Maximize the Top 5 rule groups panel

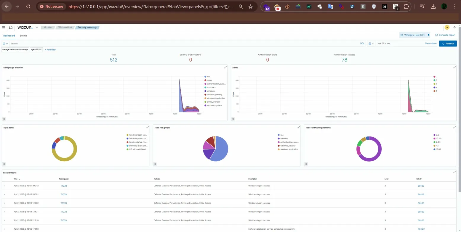[299, 127]
